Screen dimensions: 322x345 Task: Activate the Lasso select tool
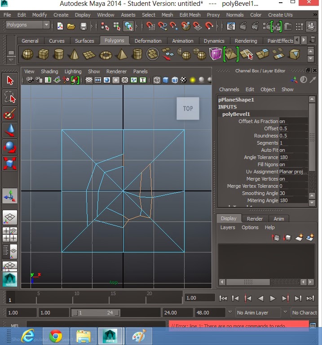(x=10, y=97)
